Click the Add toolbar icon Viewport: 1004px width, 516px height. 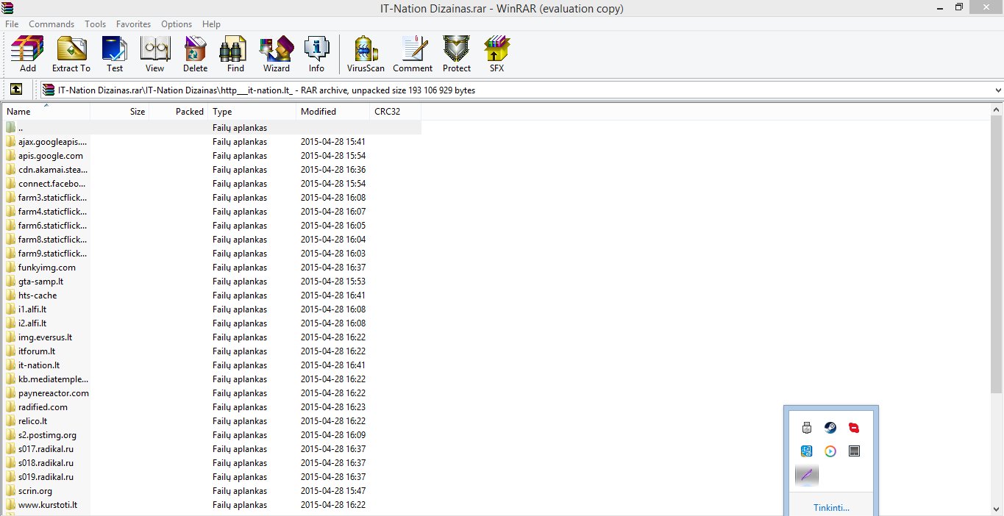click(27, 54)
